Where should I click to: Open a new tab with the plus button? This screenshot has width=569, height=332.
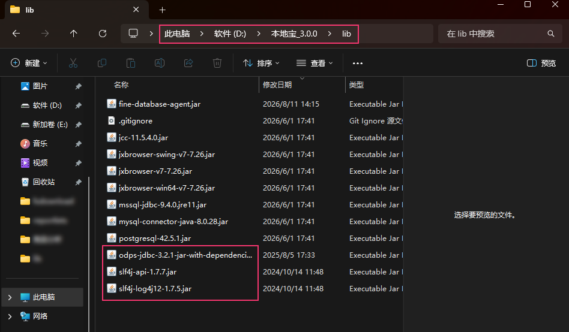click(162, 10)
